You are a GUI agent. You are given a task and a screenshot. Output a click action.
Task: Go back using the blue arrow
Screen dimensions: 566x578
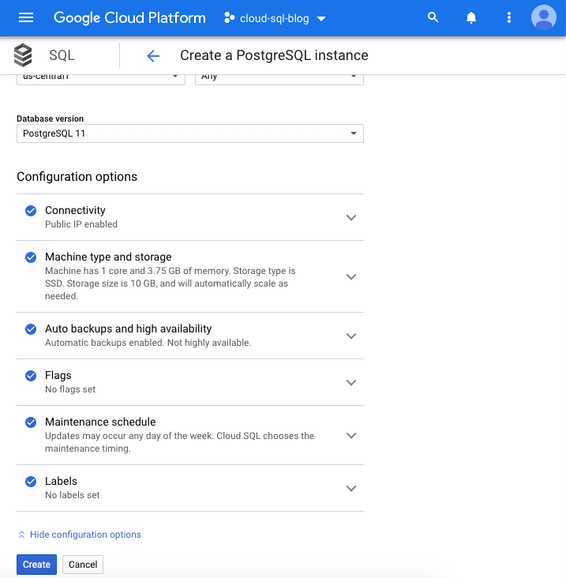153,55
